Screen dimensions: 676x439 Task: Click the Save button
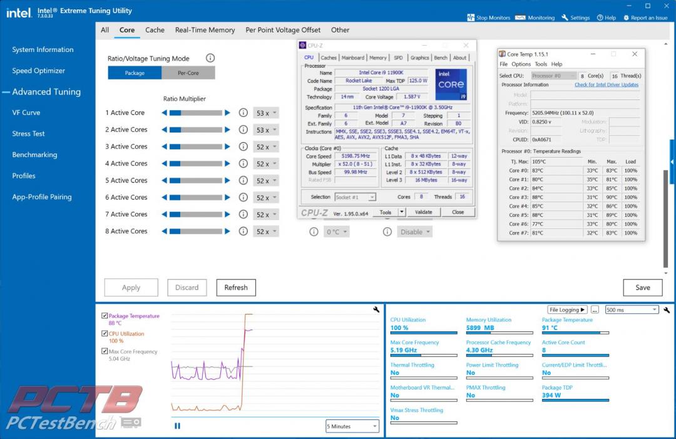click(x=642, y=288)
